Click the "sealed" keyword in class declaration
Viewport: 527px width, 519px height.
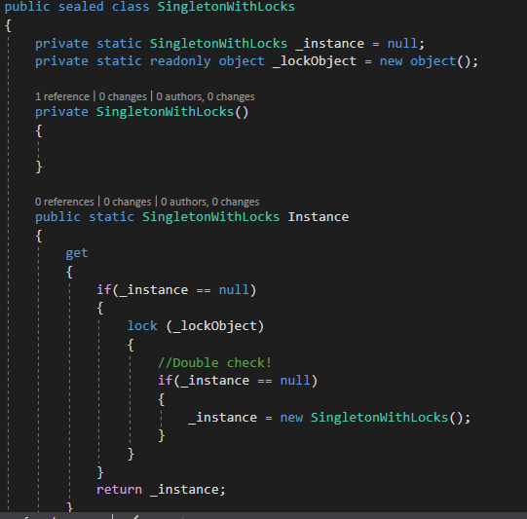[x=81, y=7]
